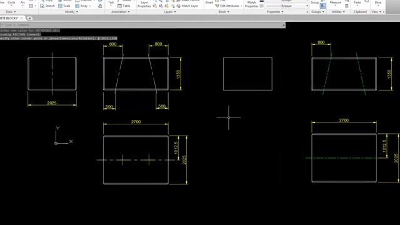This screenshot has height=225, width=400.
Task: Open a new drawing tab with plus button
Action: coord(29,18)
